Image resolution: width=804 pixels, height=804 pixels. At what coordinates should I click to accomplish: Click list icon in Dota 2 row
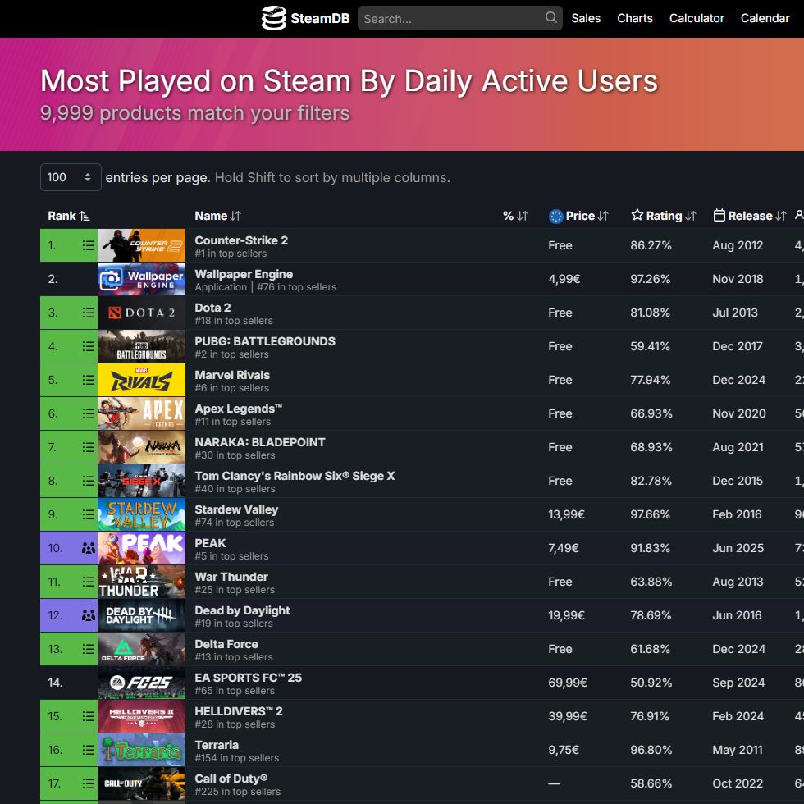click(89, 313)
